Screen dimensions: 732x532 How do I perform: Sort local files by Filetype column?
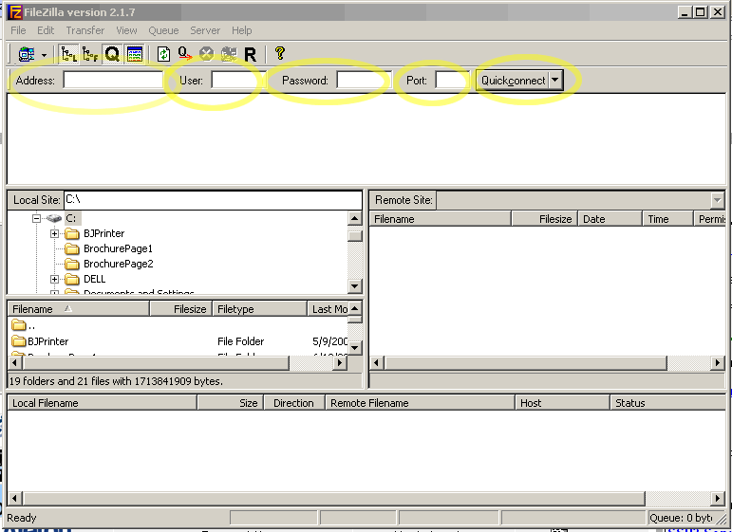[x=259, y=309]
